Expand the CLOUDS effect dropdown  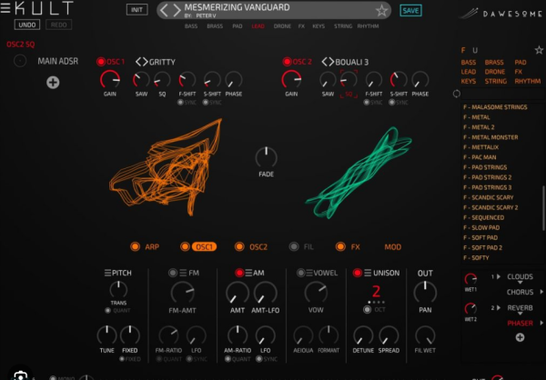(541, 276)
